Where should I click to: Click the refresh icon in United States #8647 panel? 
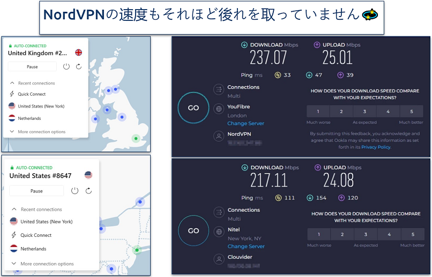click(88, 191)
